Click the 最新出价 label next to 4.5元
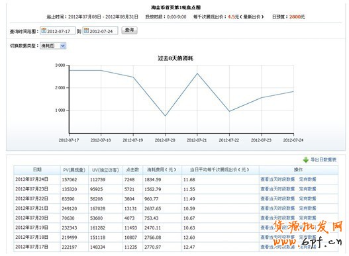Image resolution: width=349 pixels, height=256 pixels. tap(252, 17)
